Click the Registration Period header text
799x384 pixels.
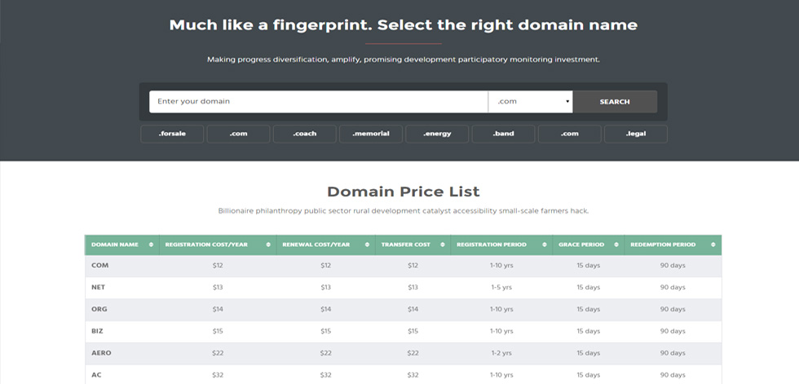(x=491, y=245)
